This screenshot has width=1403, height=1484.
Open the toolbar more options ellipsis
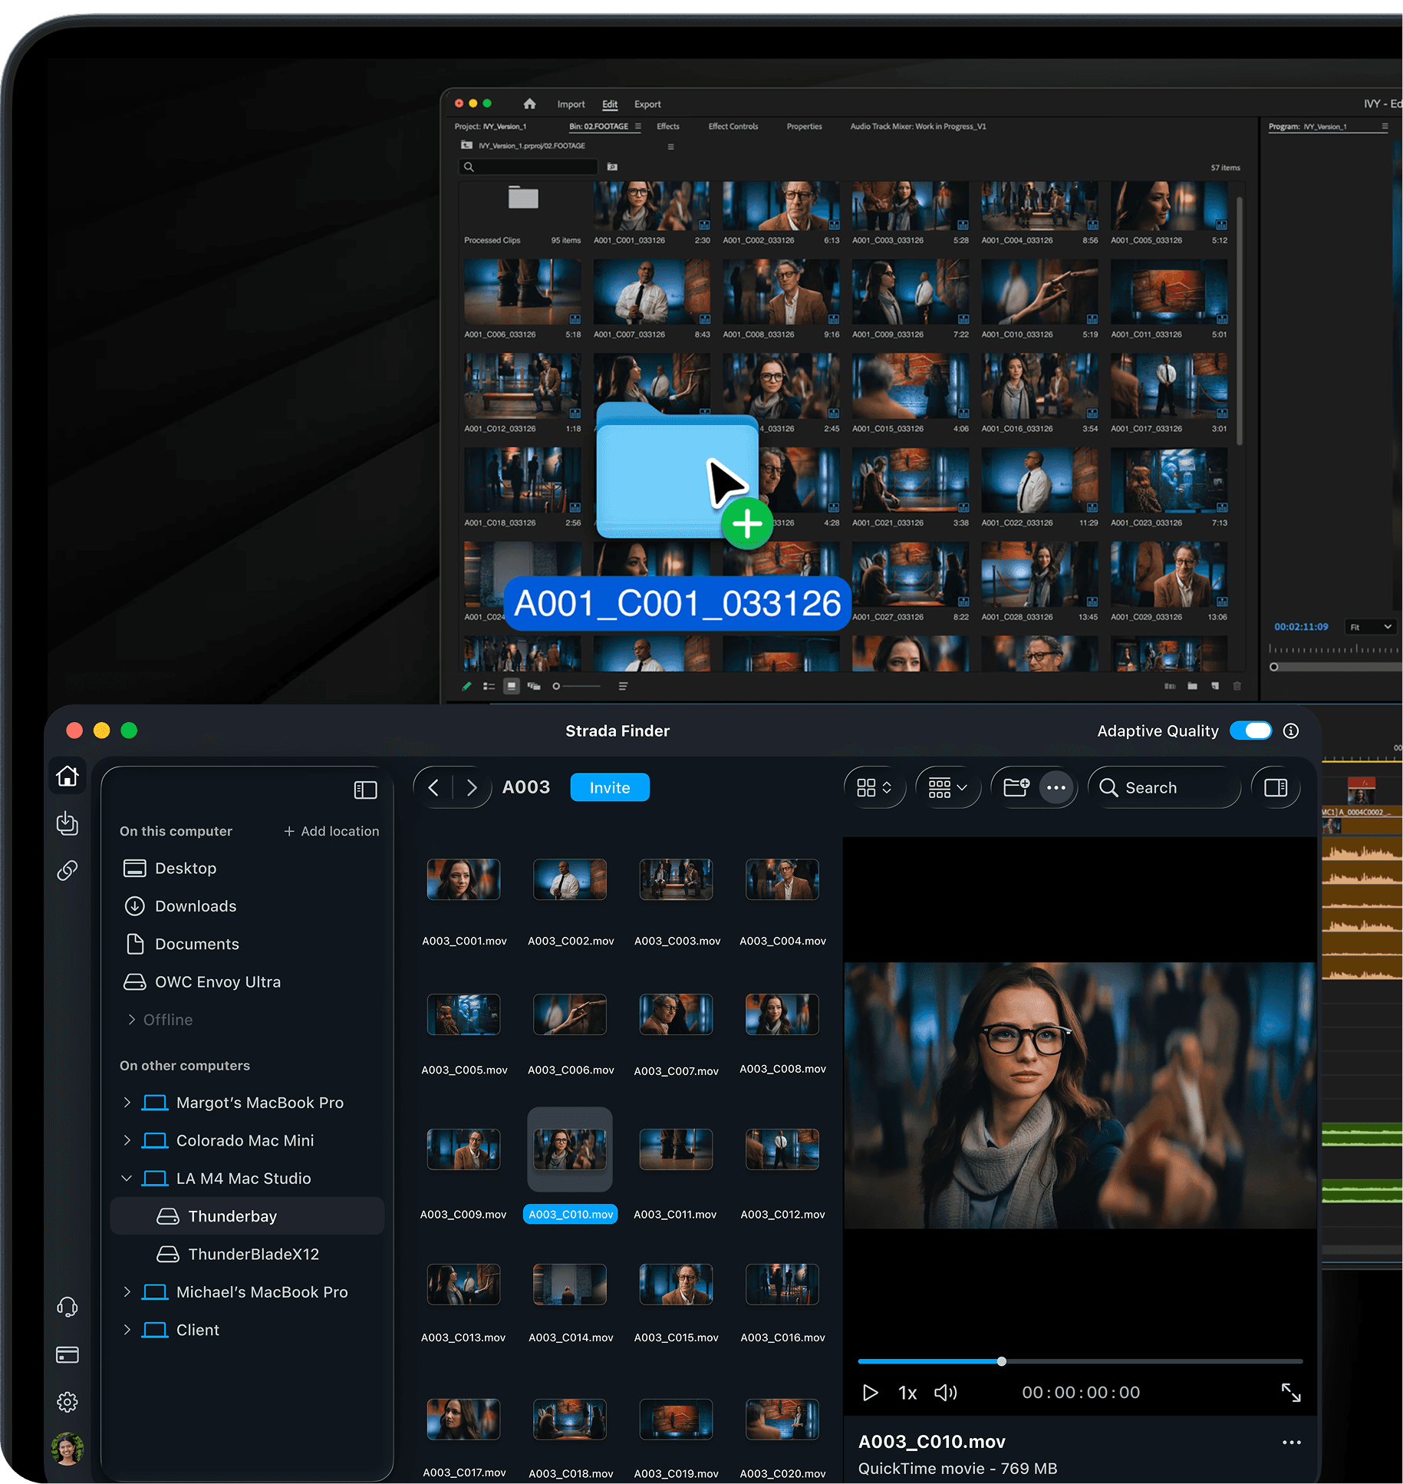point(1056,788)
